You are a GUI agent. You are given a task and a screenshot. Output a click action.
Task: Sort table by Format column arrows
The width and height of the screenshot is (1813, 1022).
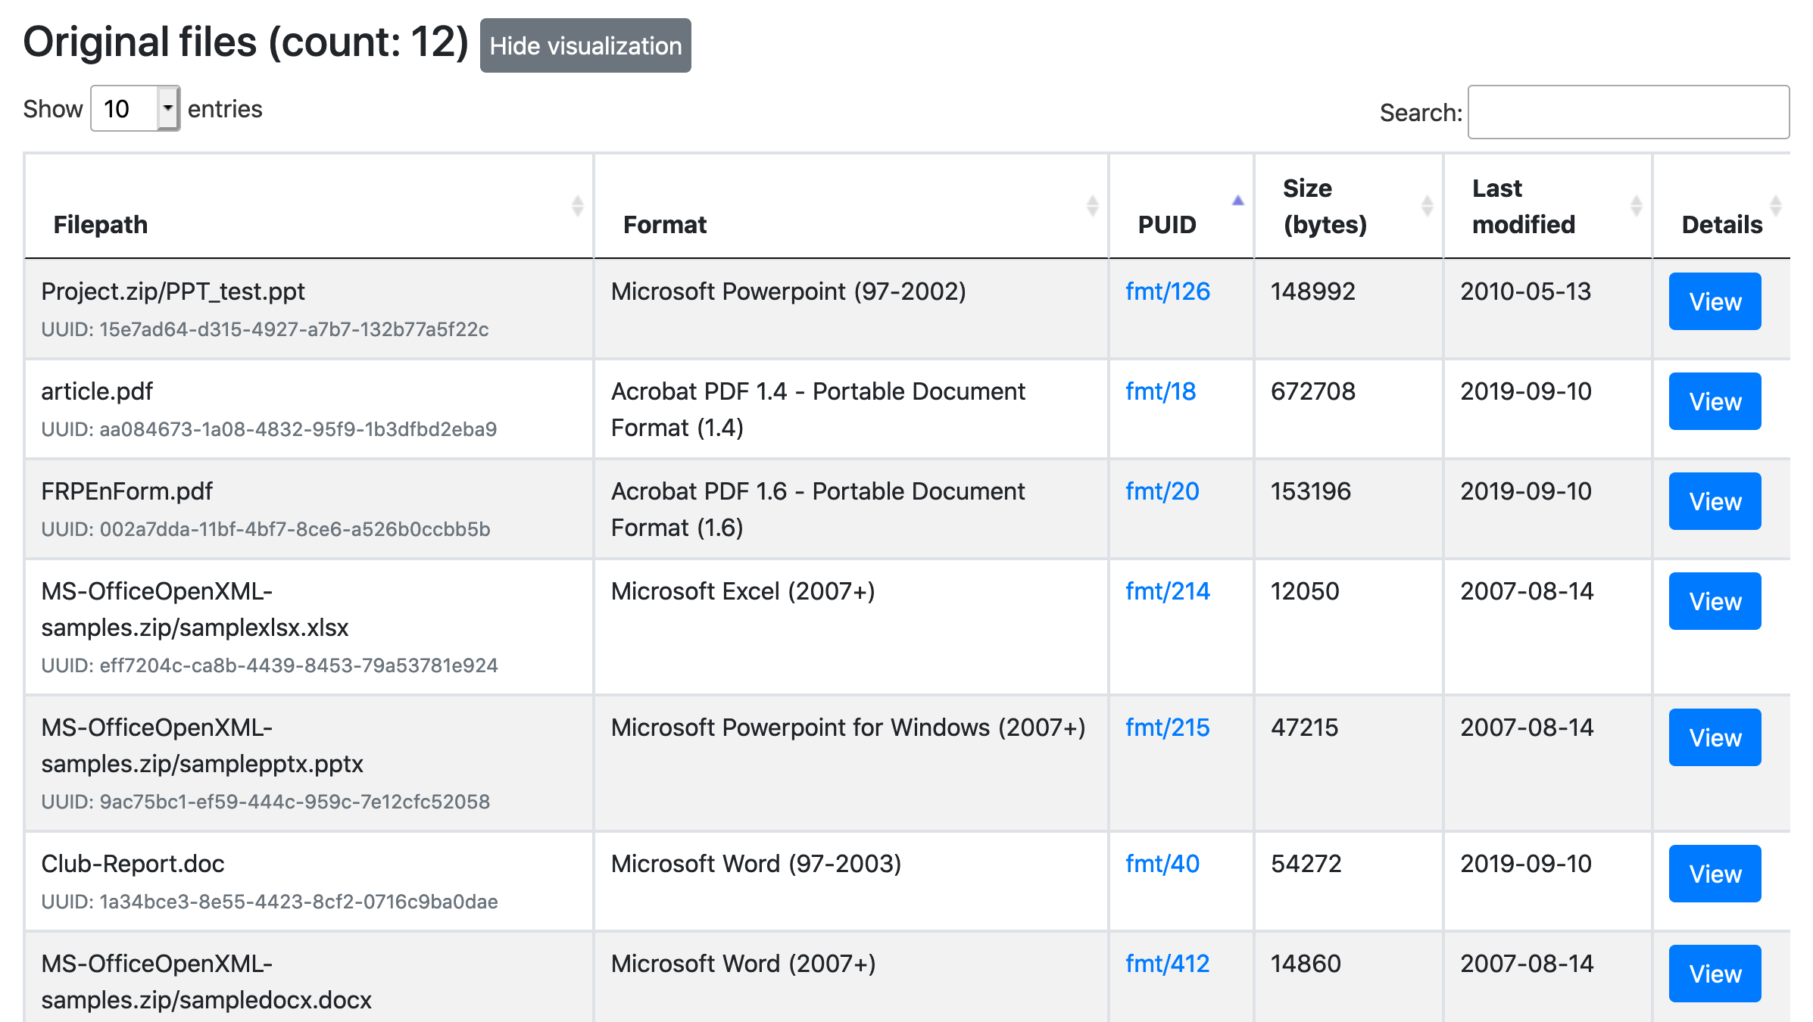(x=1092, y=206)
